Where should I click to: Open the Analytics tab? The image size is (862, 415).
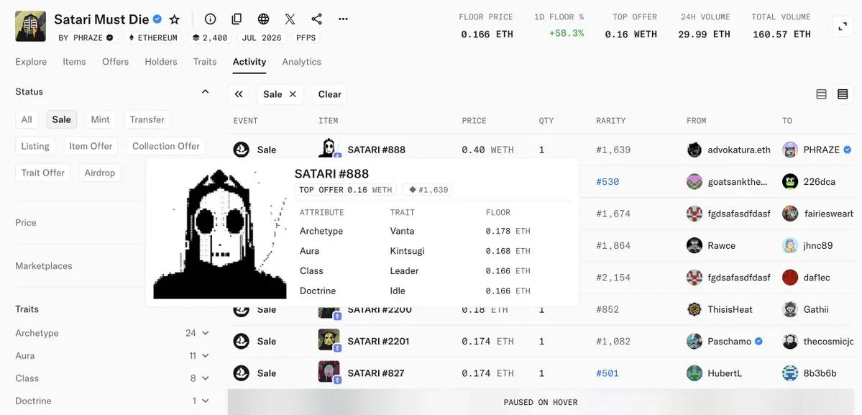point(301,62)
